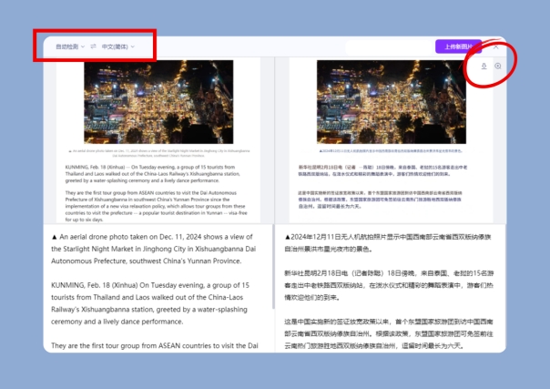Click the magnifier zoom-in icon

click(498, 66)
